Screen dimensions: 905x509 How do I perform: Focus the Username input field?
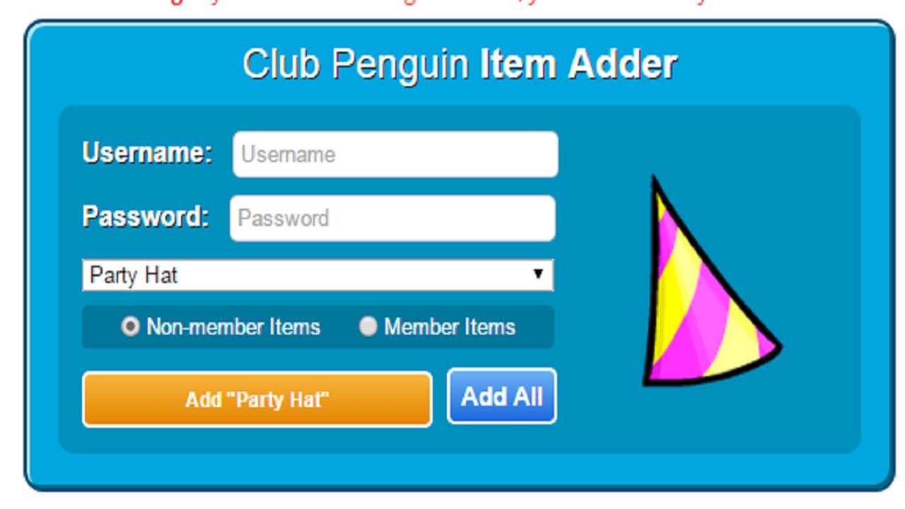point(395,154)
